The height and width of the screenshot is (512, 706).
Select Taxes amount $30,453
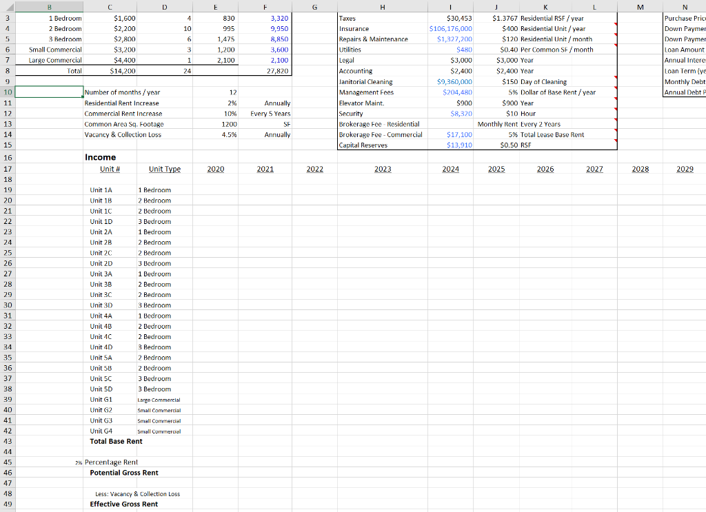(x=451, y=19)
